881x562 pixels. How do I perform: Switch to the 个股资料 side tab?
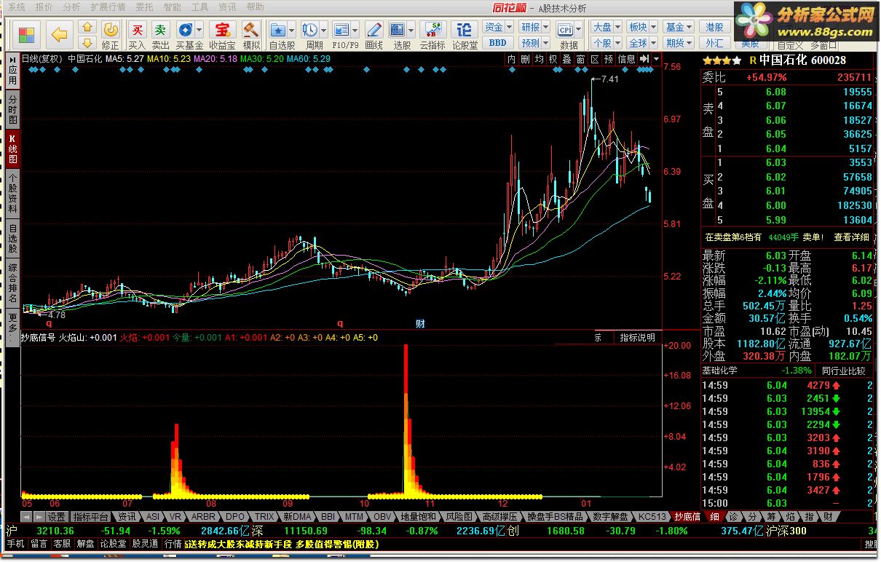point(12,193)
